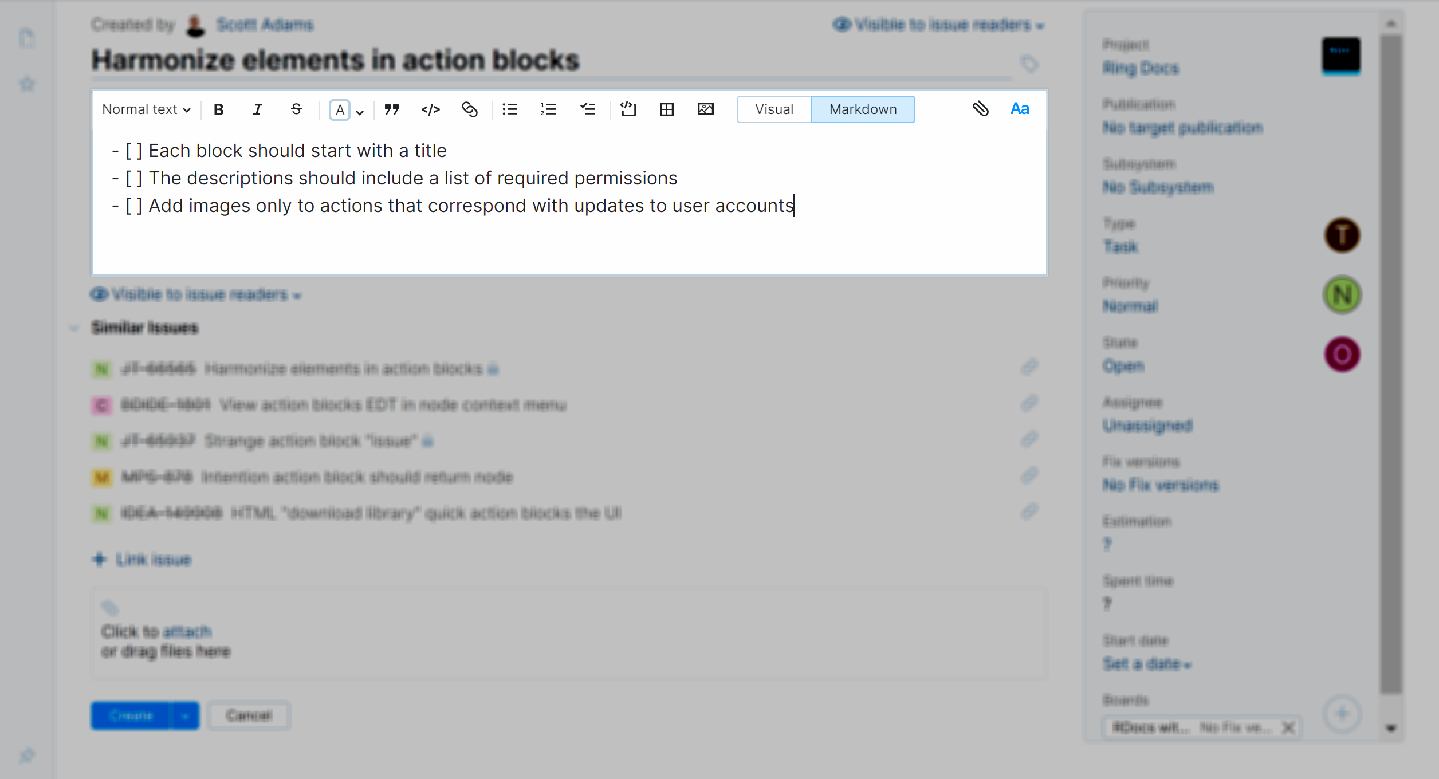Image resolution: width=1439 pixels, height=779 pixels.
Task: Click the text color A swatch
Action: click(x=340, y=109)
